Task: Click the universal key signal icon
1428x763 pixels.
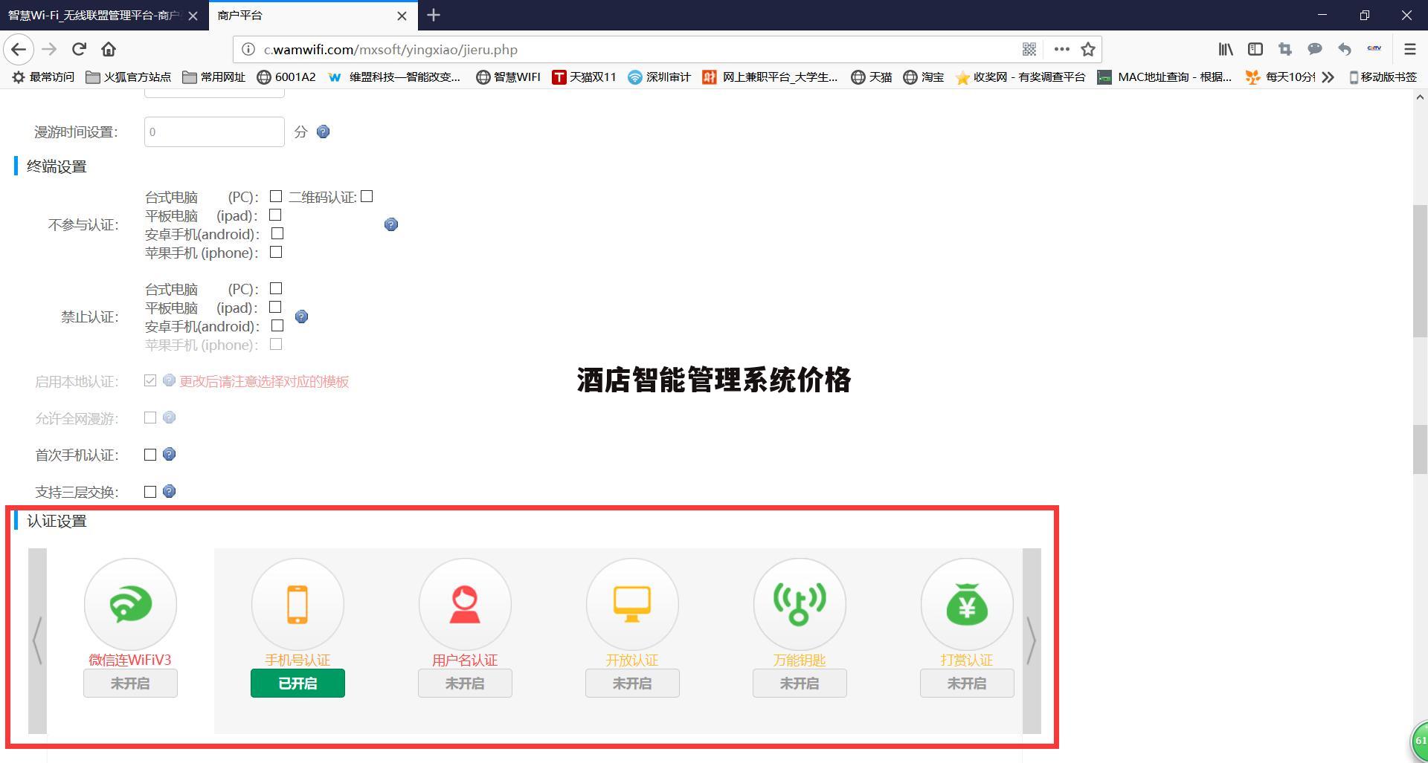Action: pos(800,604)
